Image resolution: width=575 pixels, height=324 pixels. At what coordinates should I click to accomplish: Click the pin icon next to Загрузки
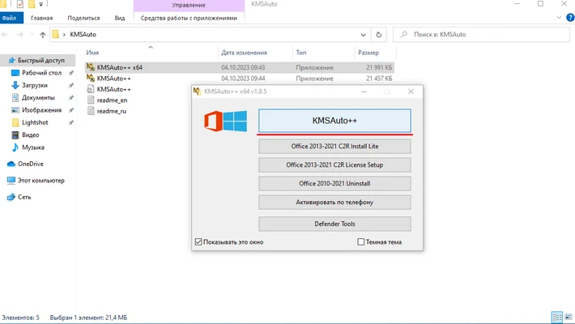tap(71, 86)
